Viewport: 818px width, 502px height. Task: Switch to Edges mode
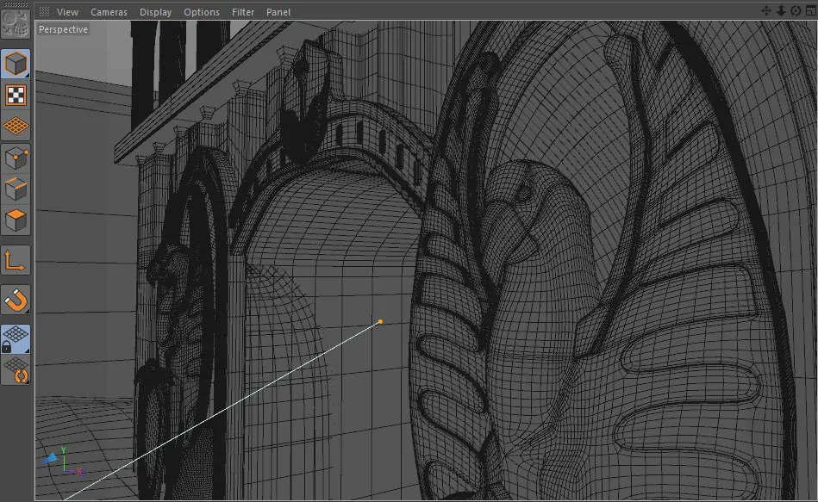click(x=16, y=189)
